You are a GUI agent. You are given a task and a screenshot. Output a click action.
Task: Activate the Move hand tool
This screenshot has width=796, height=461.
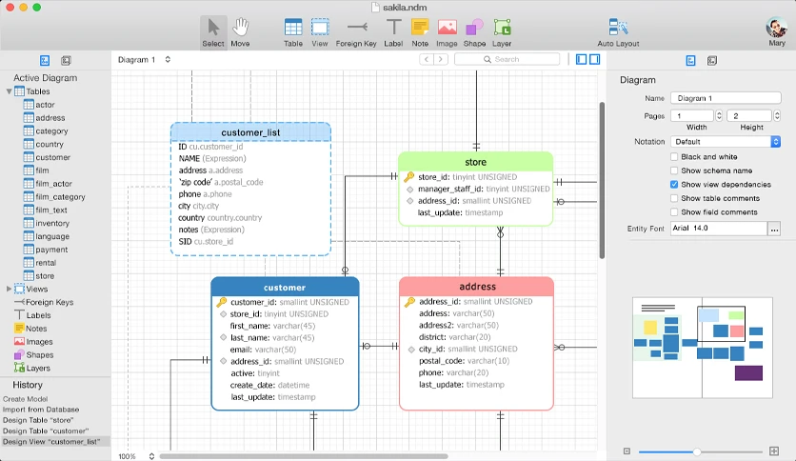click(240, 32)
